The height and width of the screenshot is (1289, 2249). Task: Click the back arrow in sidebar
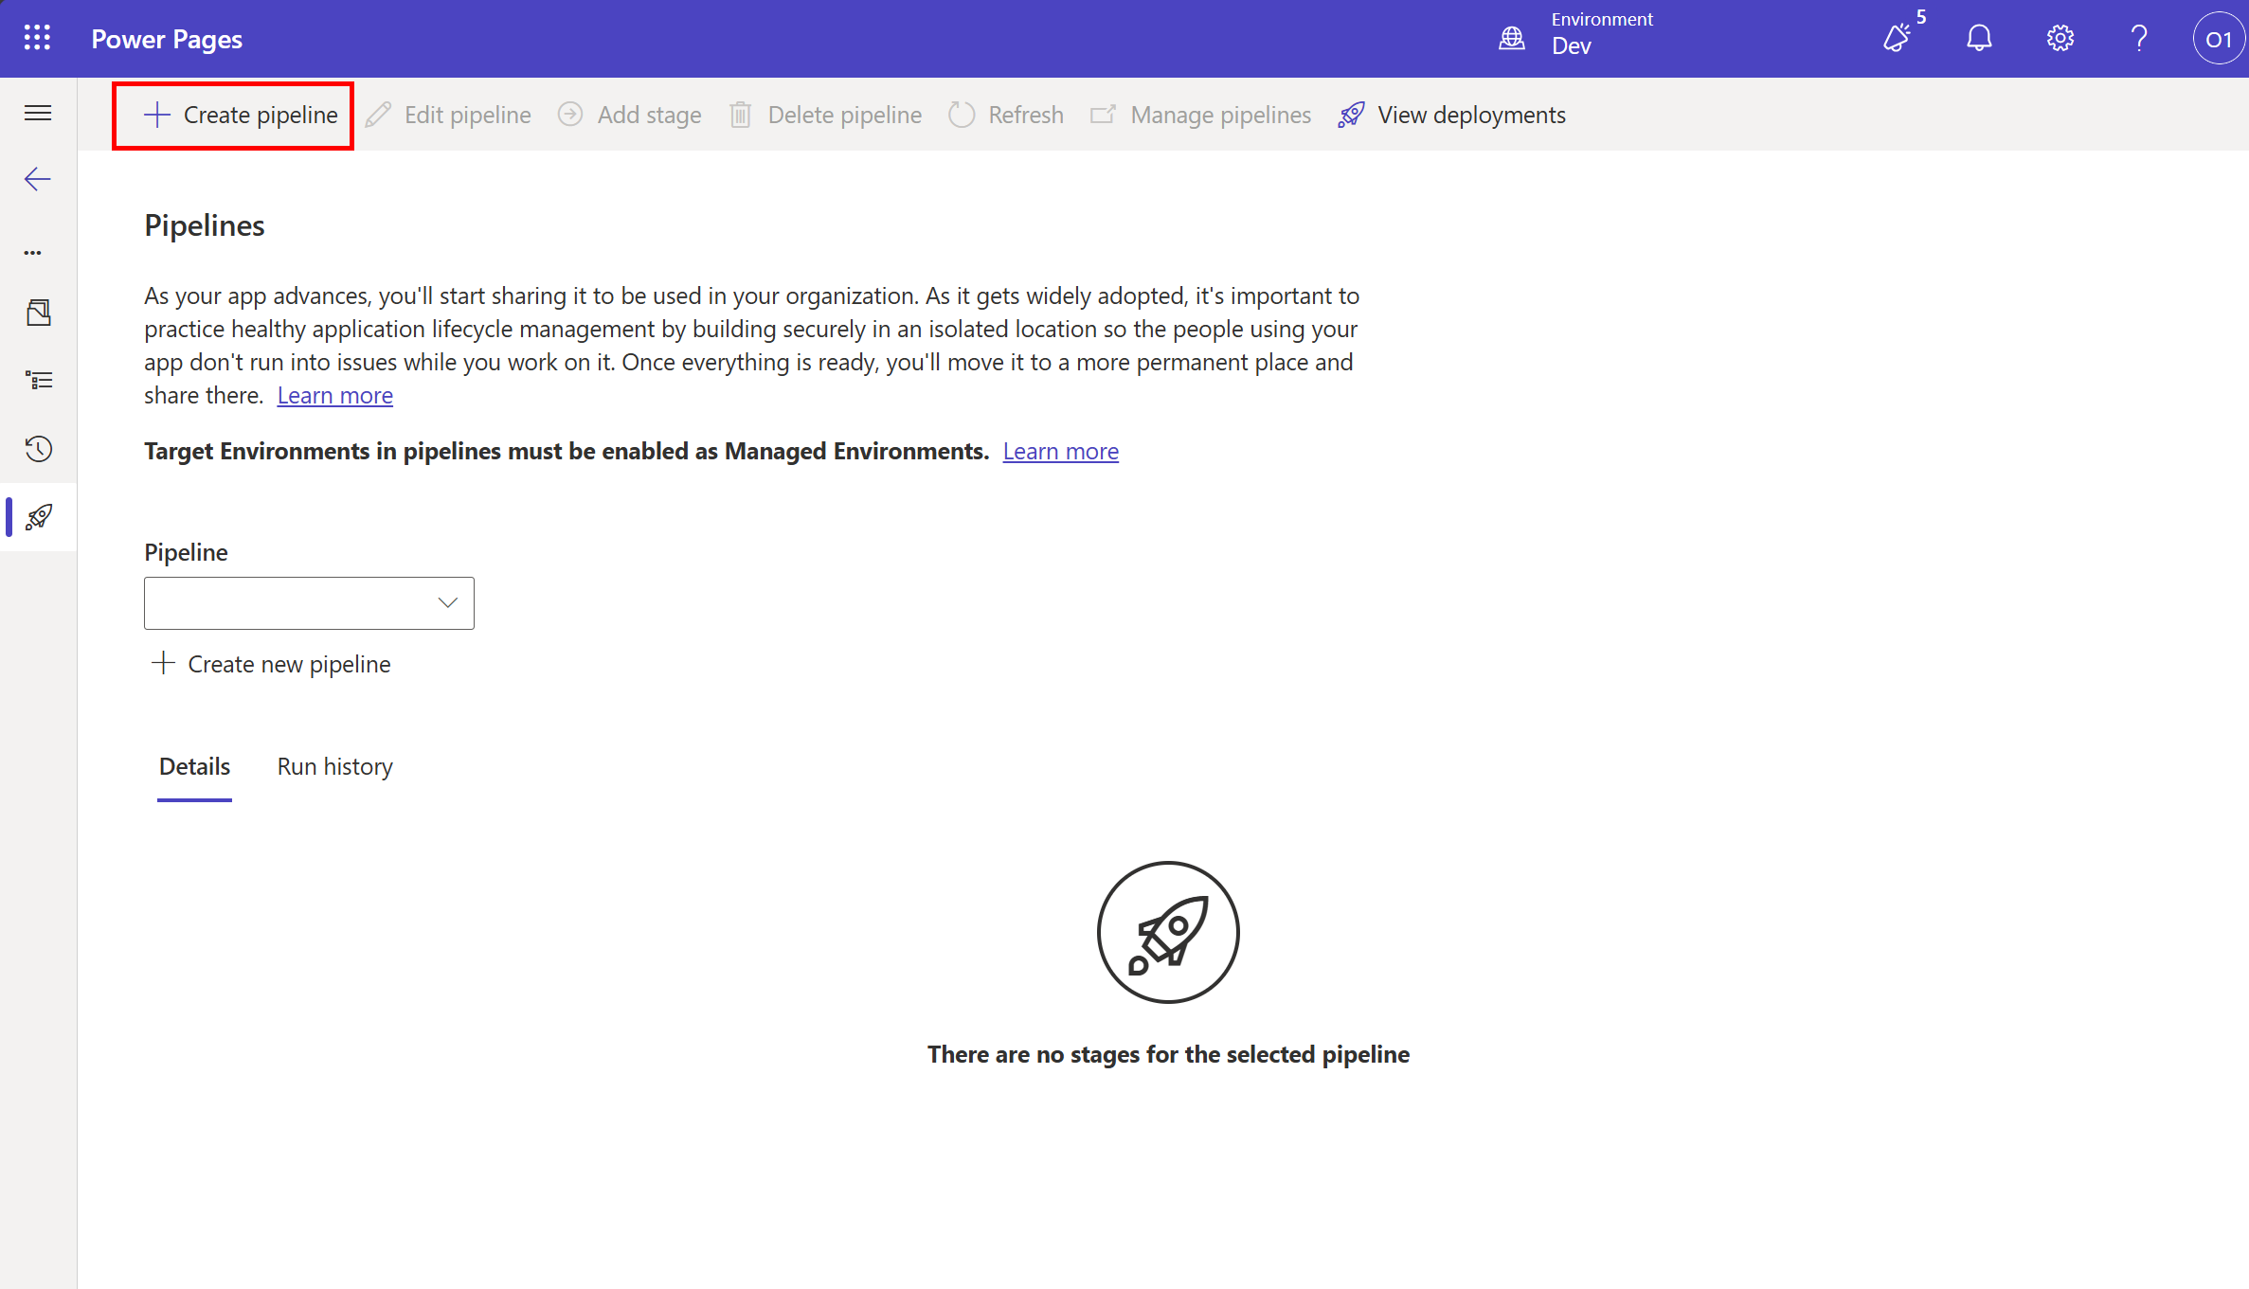[x=38, y=179]
